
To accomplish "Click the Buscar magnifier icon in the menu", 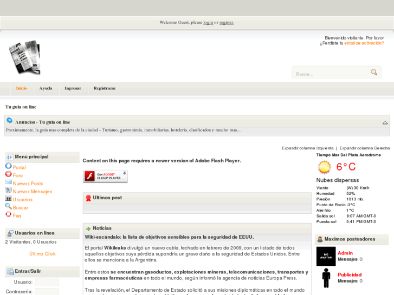I will click(x=9, y=206).
